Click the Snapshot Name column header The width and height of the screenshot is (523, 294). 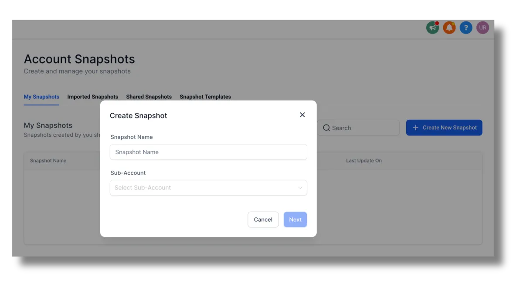point(48,161)
